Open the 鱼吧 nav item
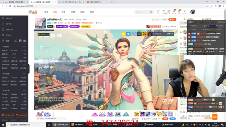 tap(92, 12)
